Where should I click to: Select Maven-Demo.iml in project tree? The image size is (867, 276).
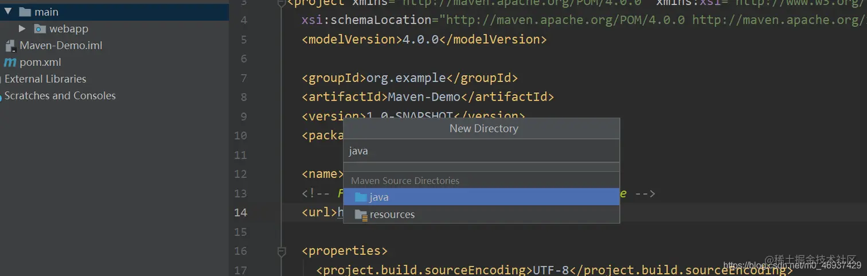coord(61,45)
